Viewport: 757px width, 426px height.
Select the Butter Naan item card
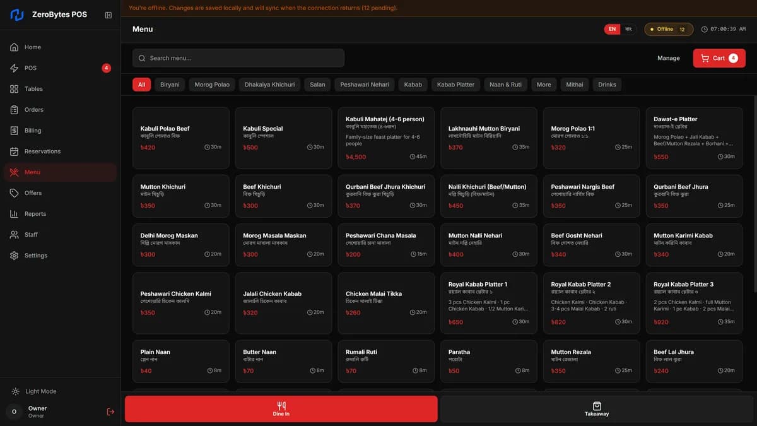(283, 362)
